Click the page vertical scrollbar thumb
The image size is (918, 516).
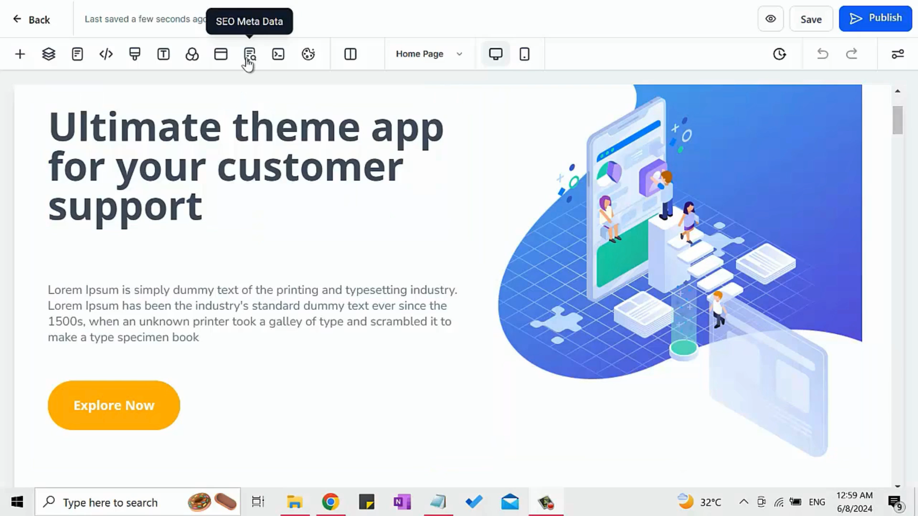point(897,120)
